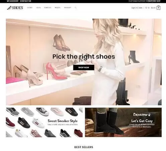
Task: Click Sign in / Join
Action: [137, 8]
